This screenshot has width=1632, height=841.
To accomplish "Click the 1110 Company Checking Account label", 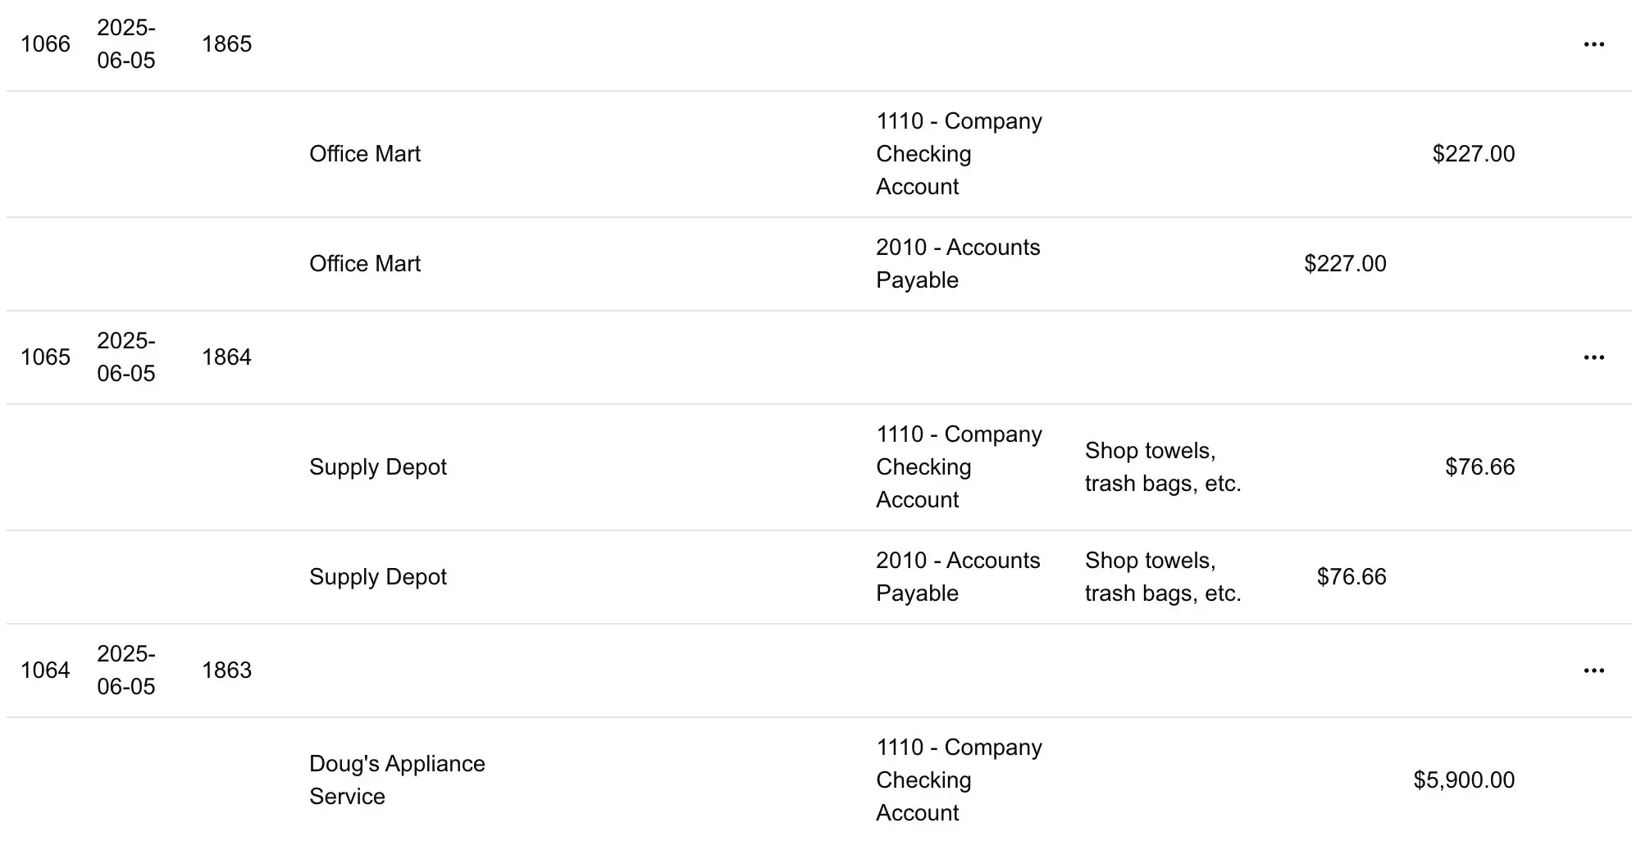I will 958,153.
